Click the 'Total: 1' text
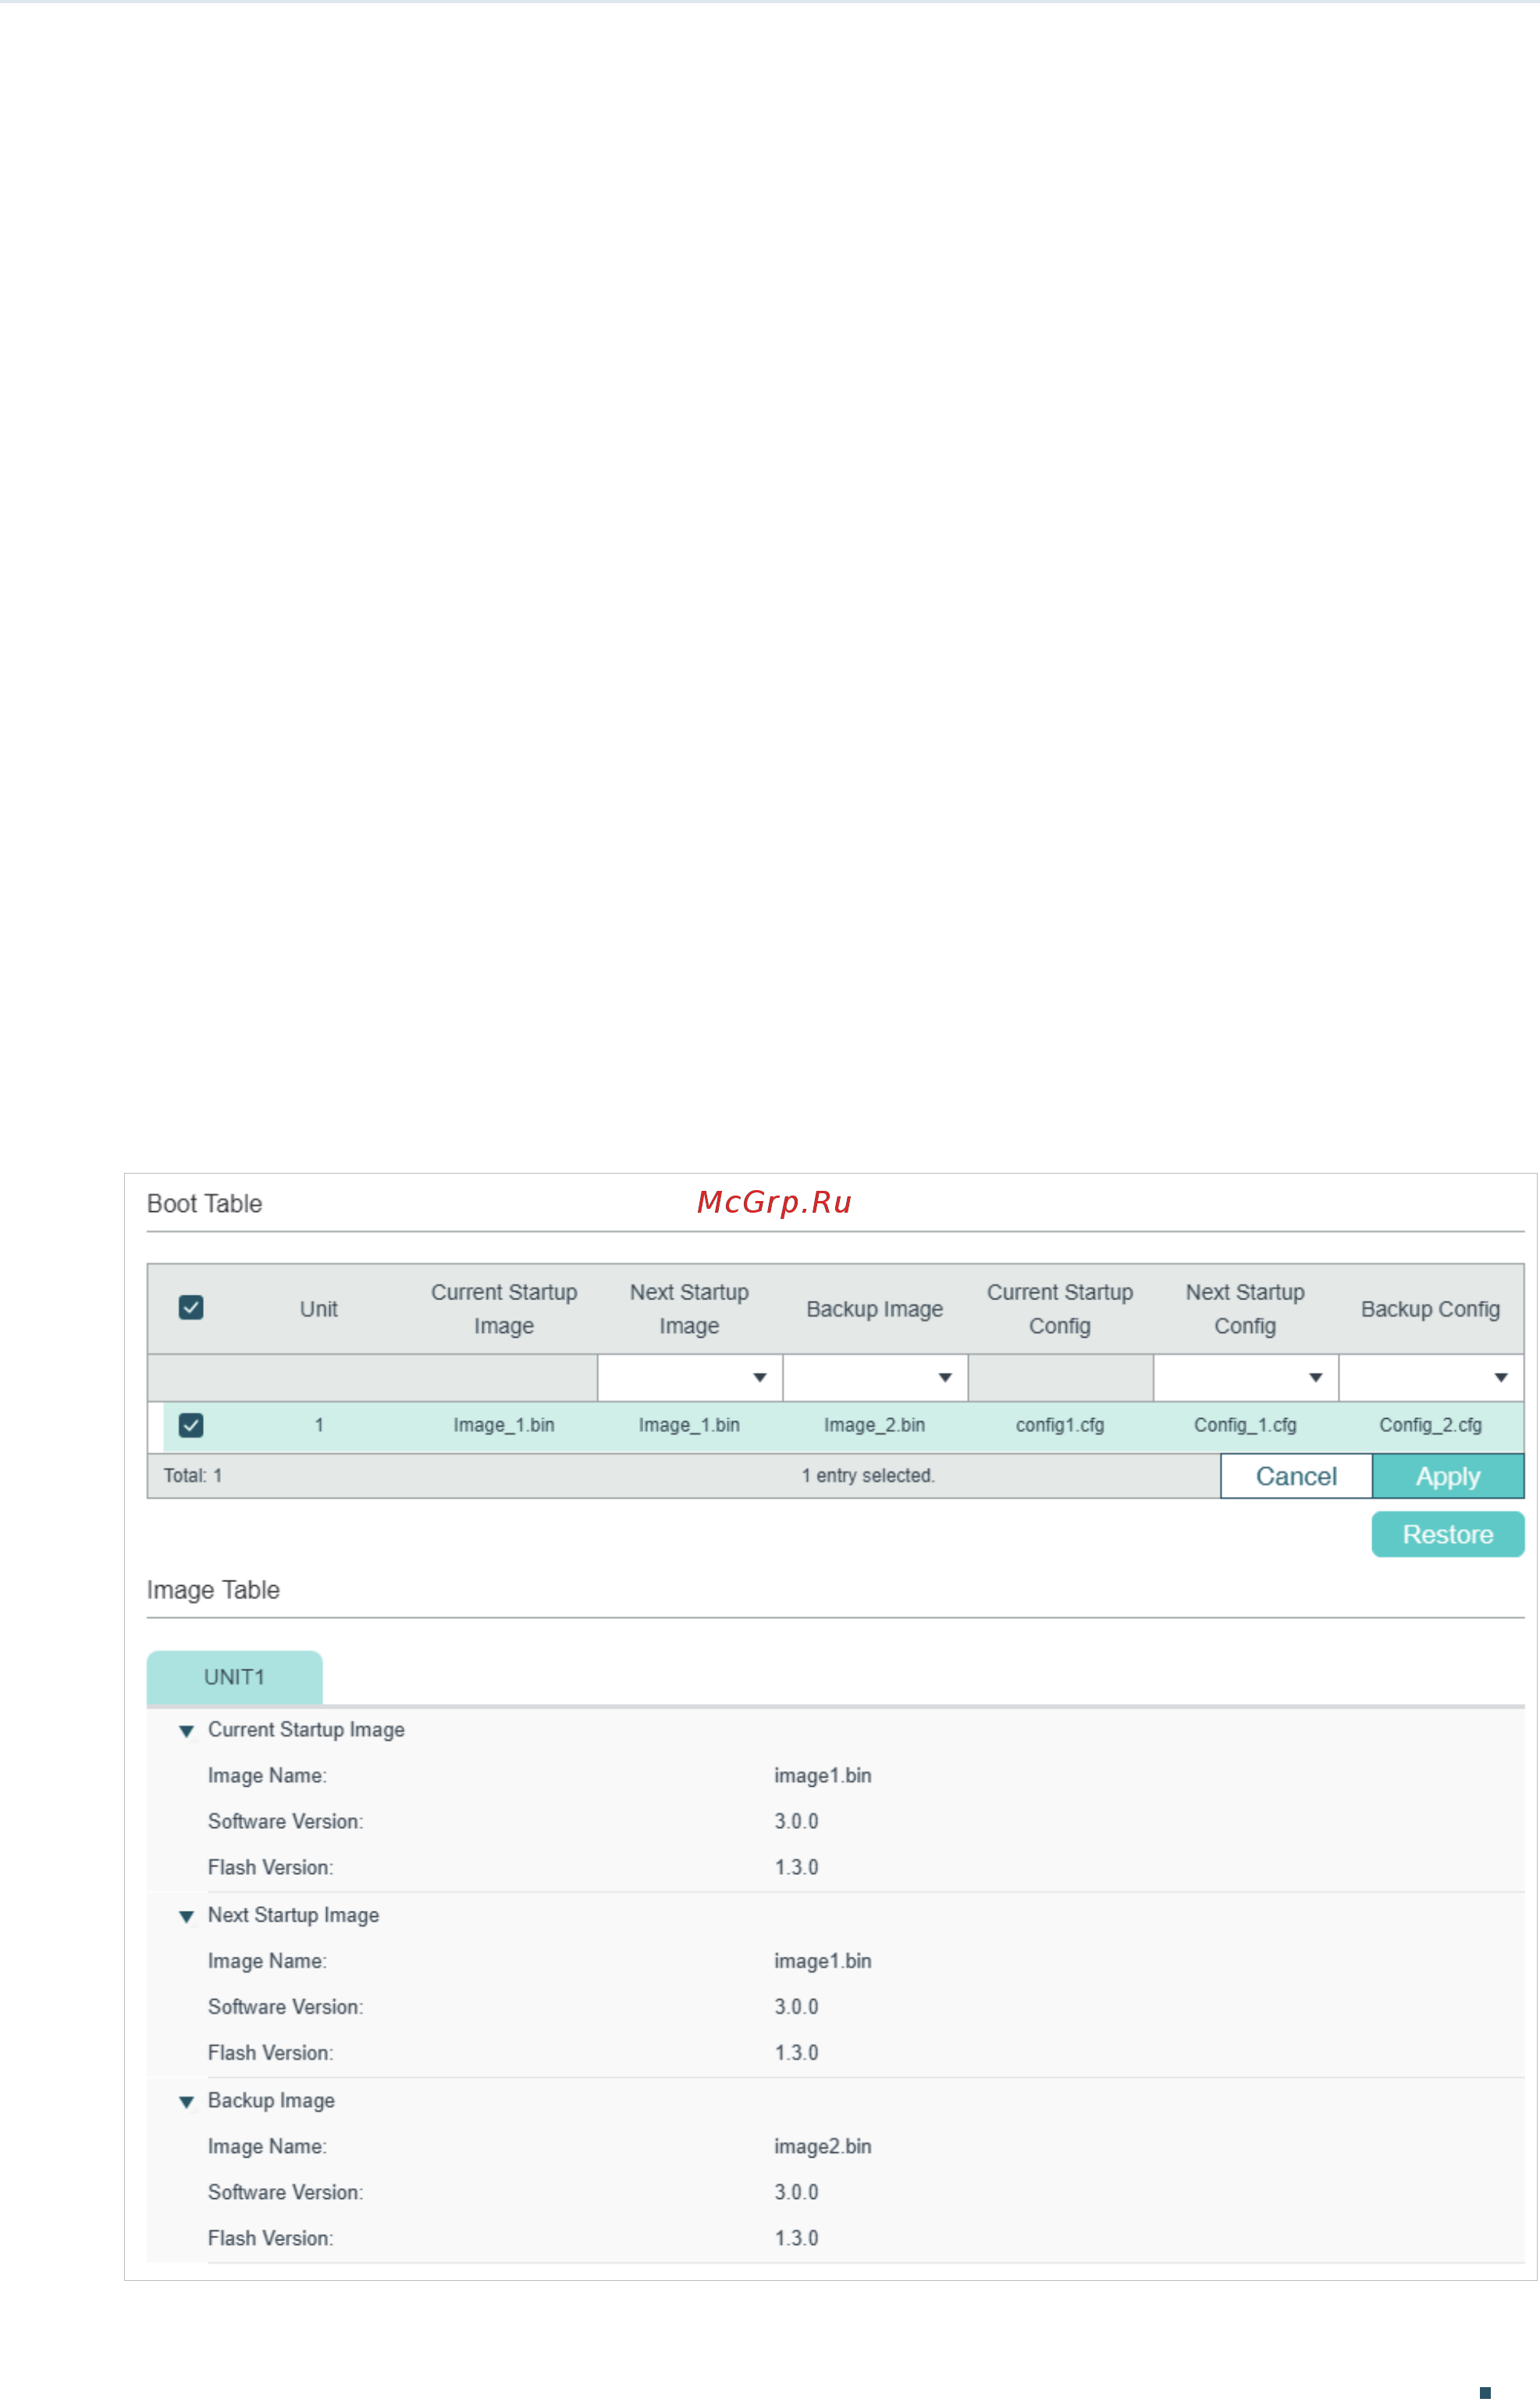This screenshot has width=1540, height=2402. 193,1474
